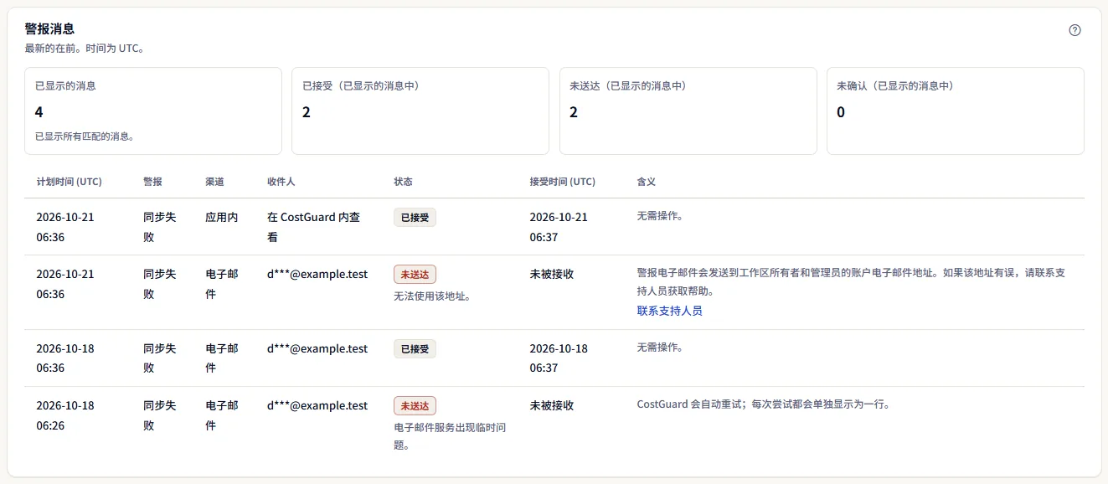Click the paragraph starting "警报电子邮件会发送到工作区所有者"
Image resolution: width=1108 pixels, height=484 pixels.
tap(851, 282)
